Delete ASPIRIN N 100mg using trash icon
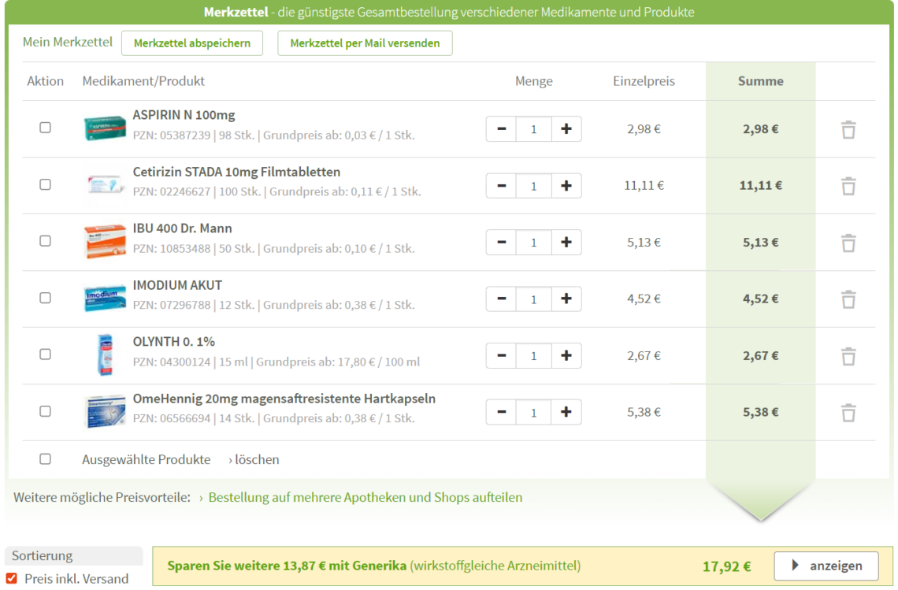Image resolution: width=898 pixels, height=590 pixels. click(x=848, y=129)
